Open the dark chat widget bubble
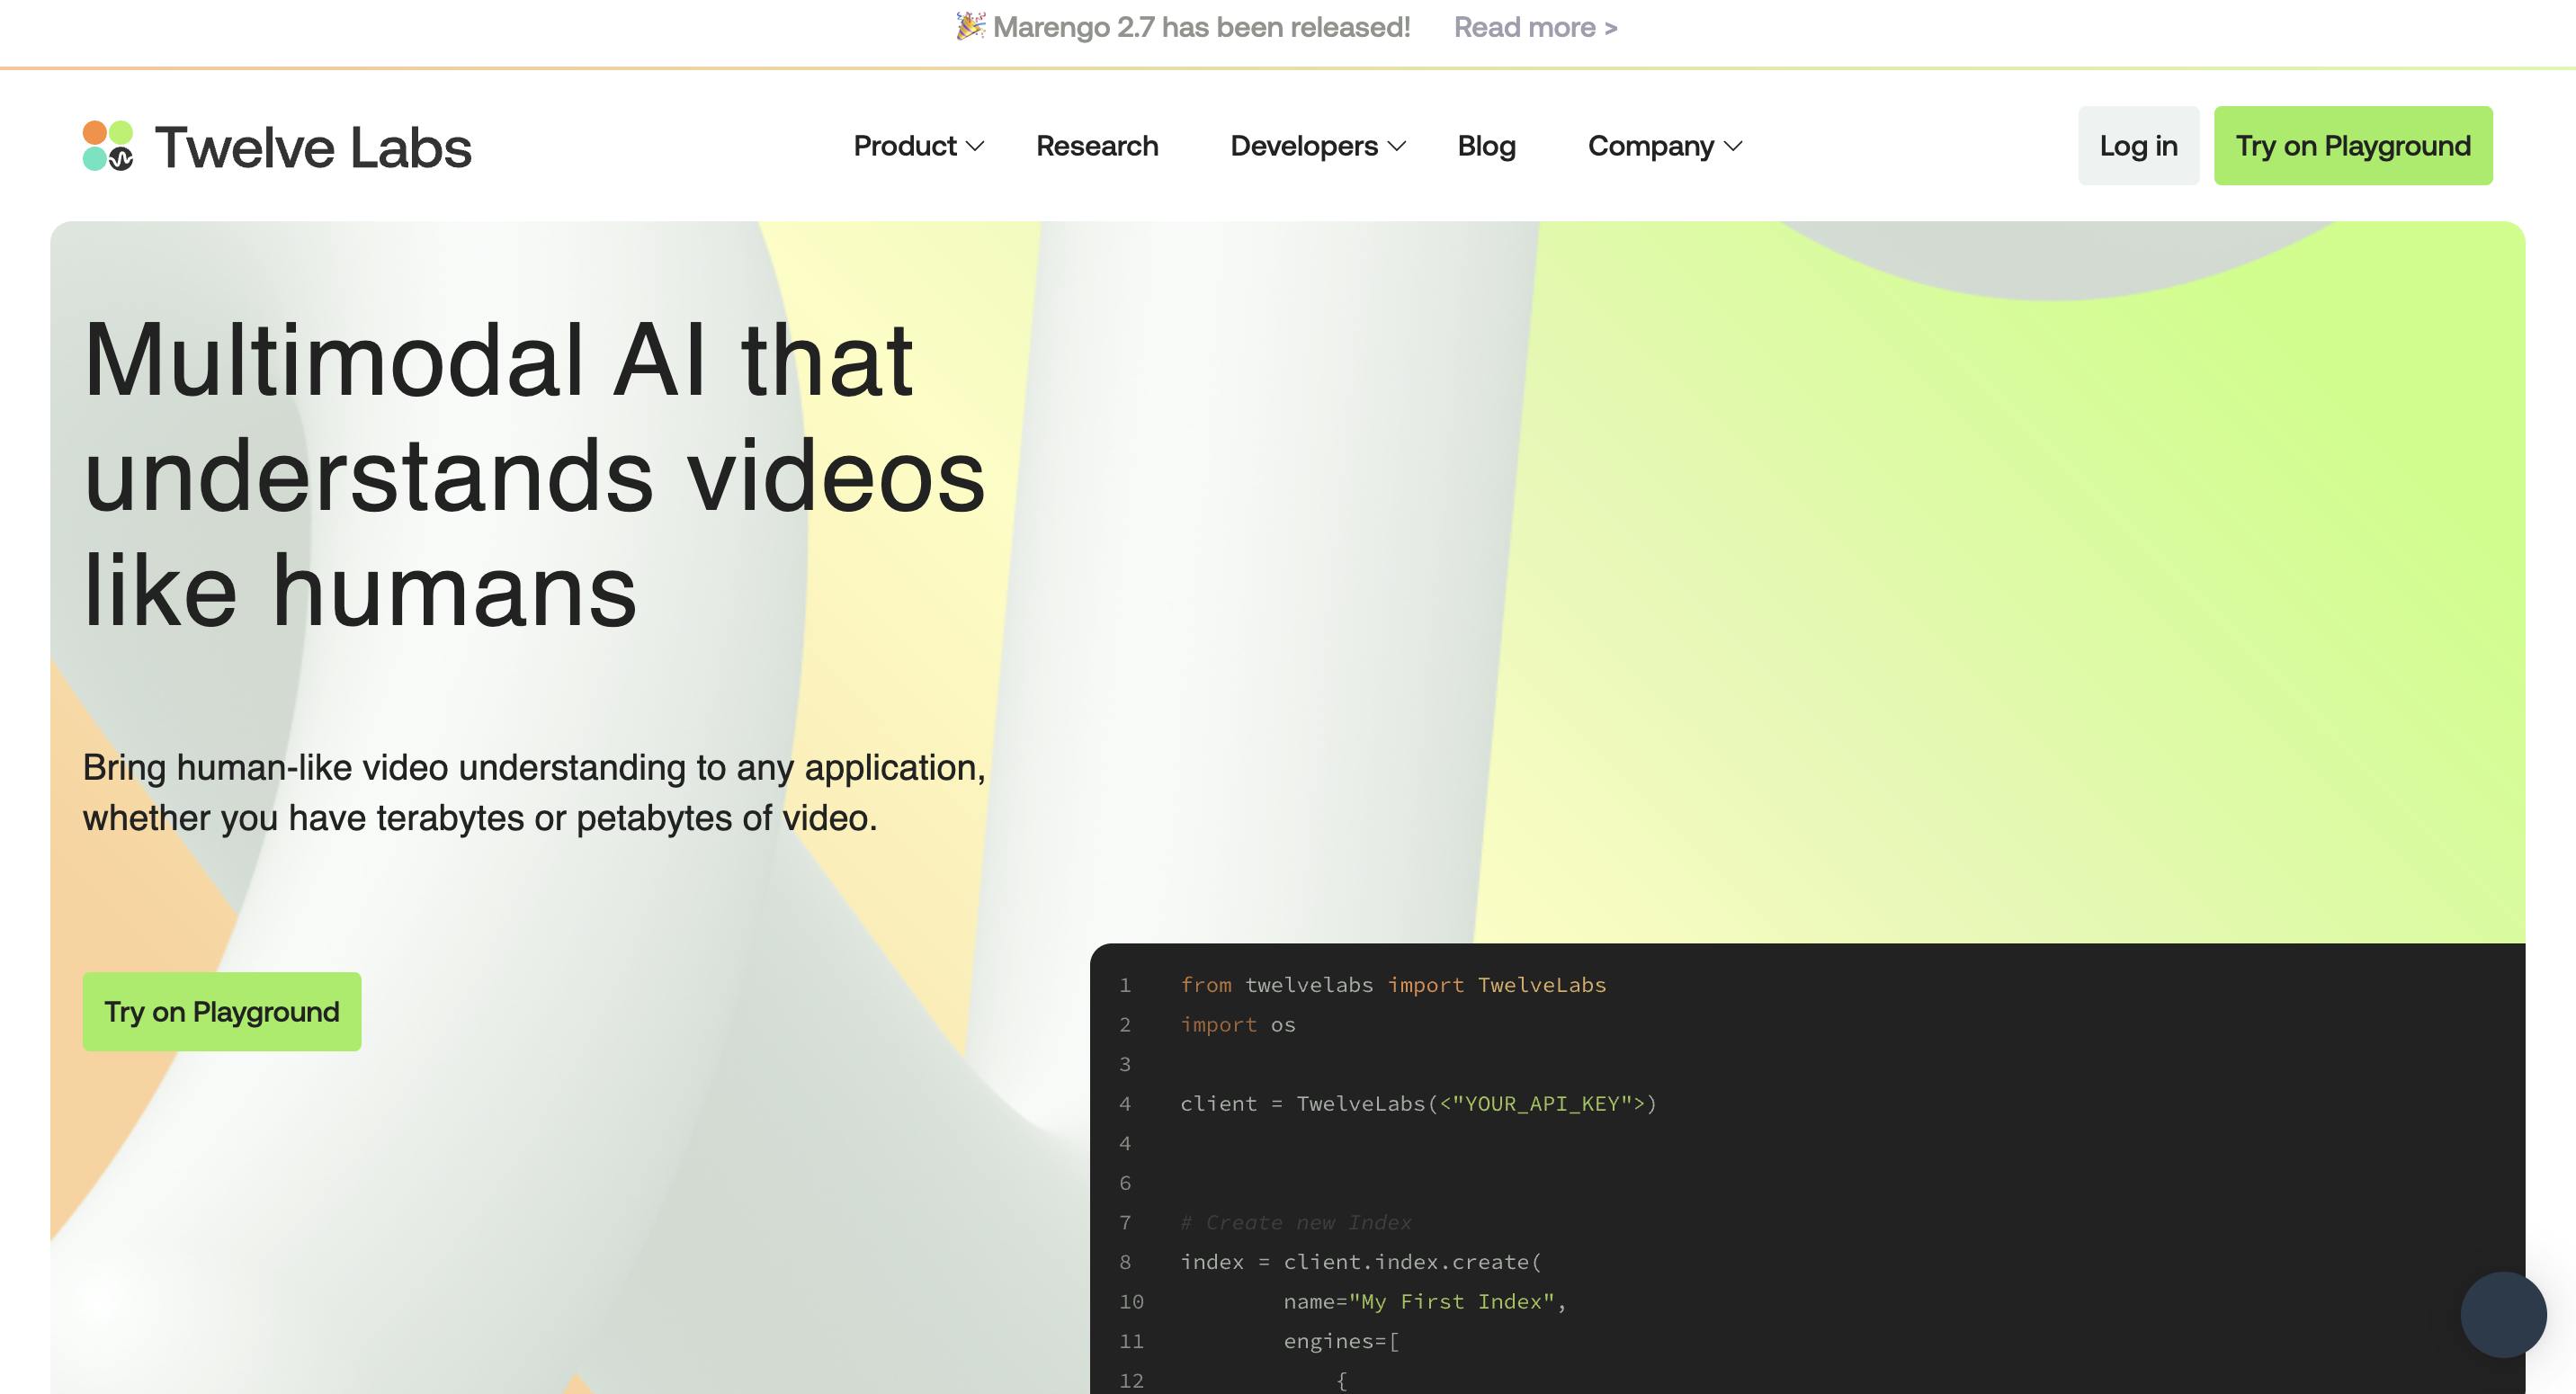Screen dimensions: 2576x1394 pos(2502,1314)
